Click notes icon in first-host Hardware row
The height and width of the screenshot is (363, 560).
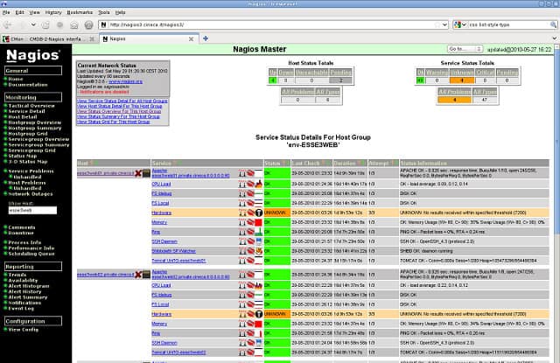242,213
